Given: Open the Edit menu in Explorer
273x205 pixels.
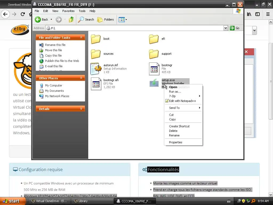Looking at the screenshot, I should [x=46, y=11].
